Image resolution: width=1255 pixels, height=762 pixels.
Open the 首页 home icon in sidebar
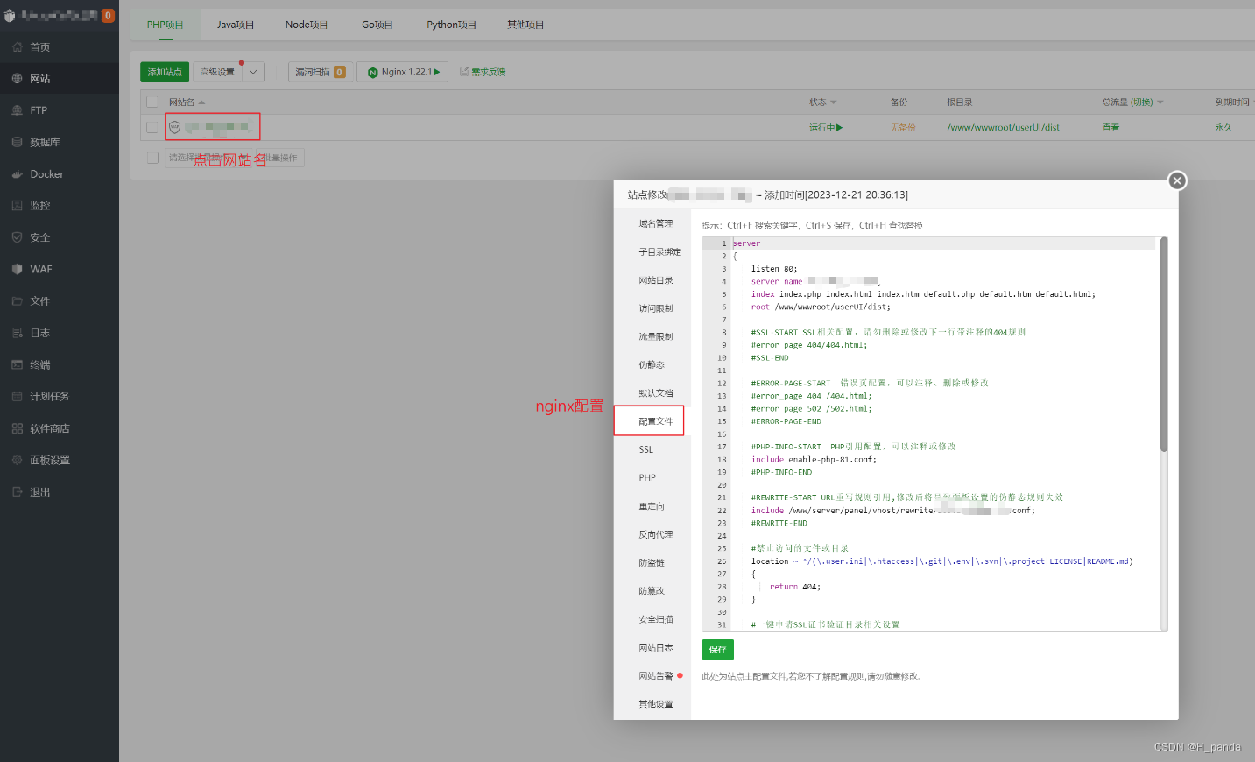[17, 47]
